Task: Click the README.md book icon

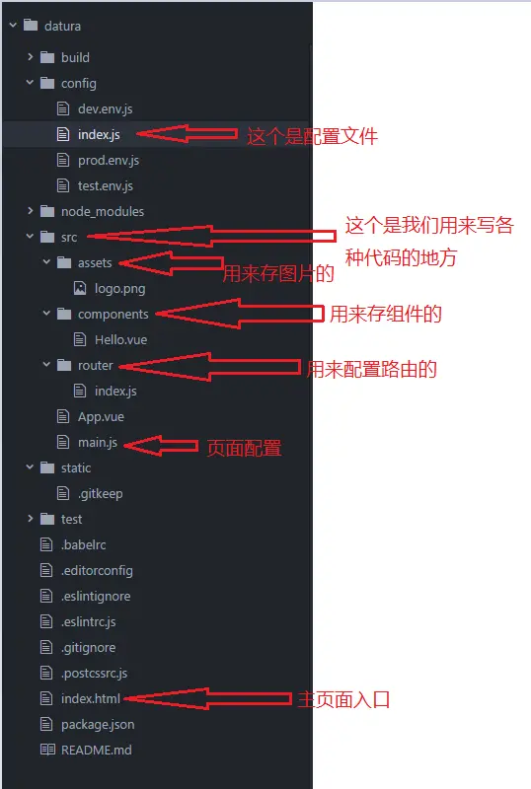Action: pos(47,750)
